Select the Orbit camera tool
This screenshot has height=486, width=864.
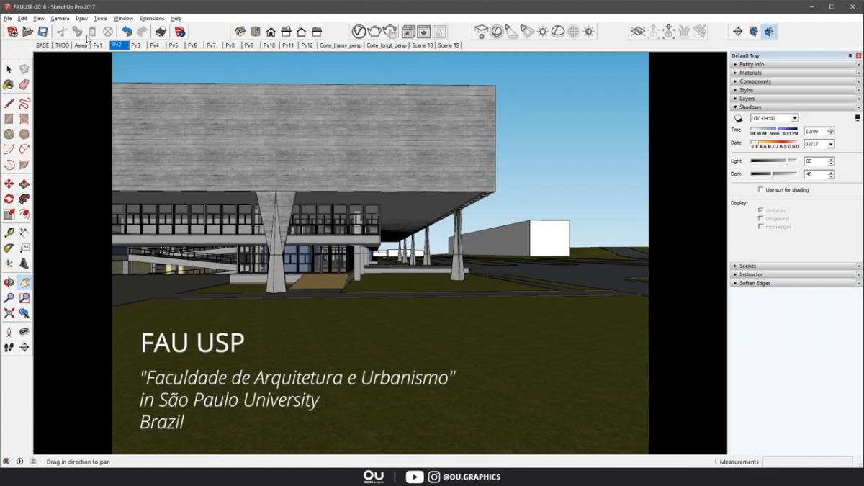point(9,283)
